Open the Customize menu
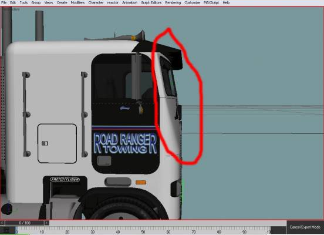 click(x=192, y=3)
